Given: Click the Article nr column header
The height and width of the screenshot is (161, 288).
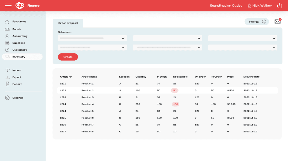Looking at the screenshot, I should tap(66, 77).
